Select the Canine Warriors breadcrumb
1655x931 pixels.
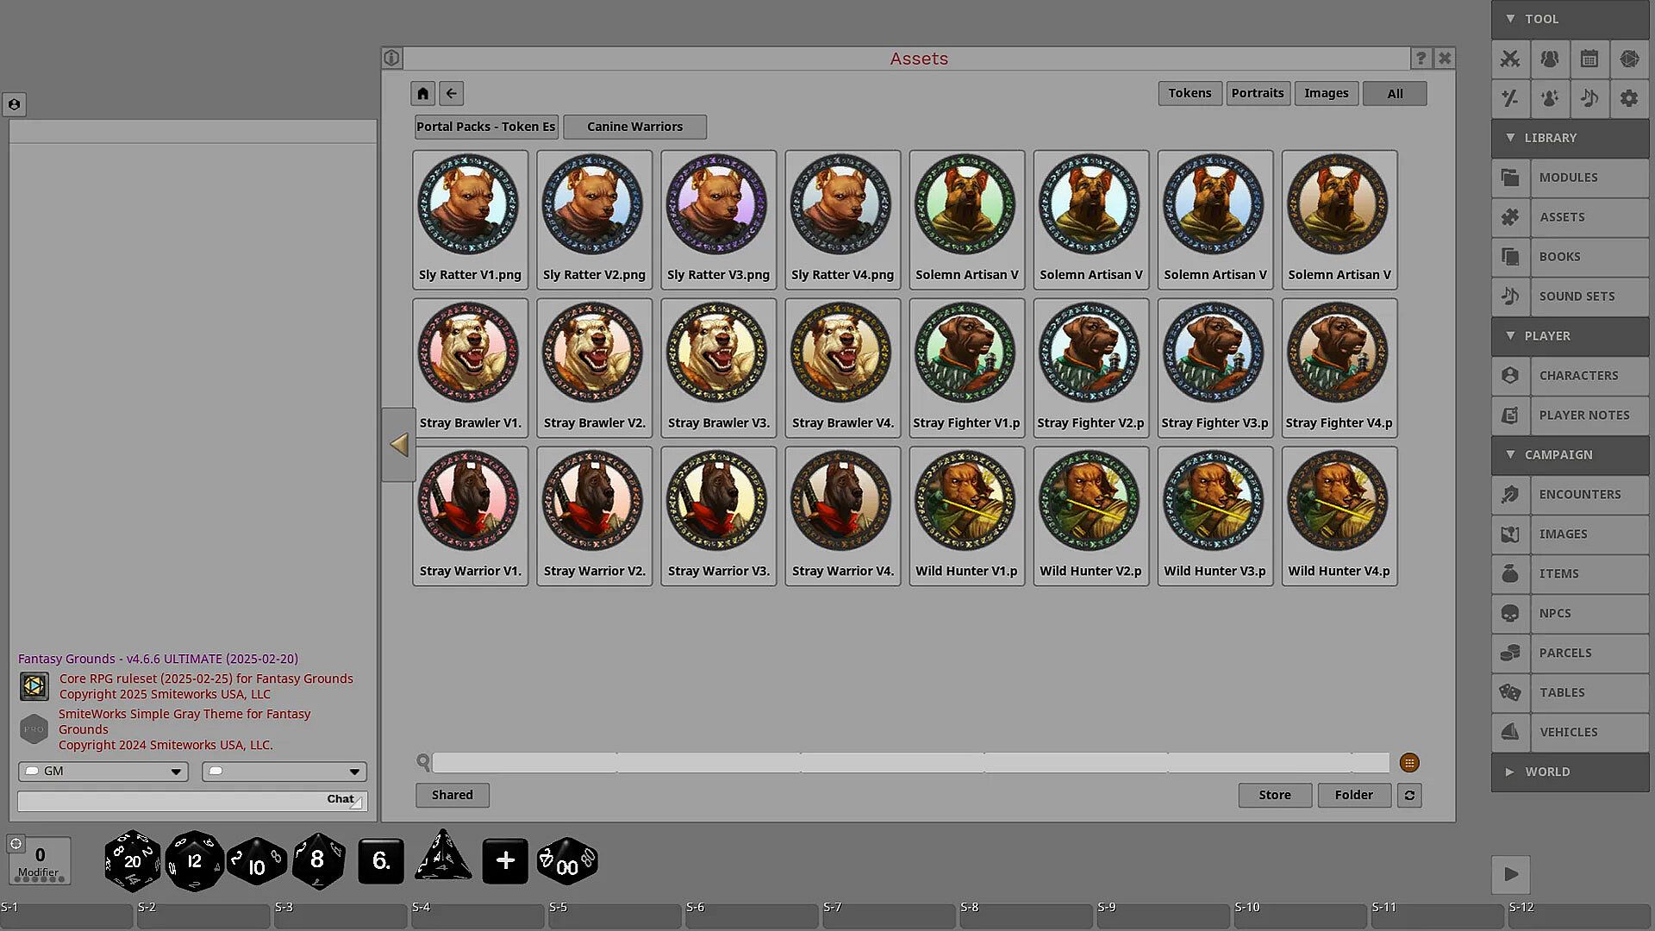click(634, 127)
